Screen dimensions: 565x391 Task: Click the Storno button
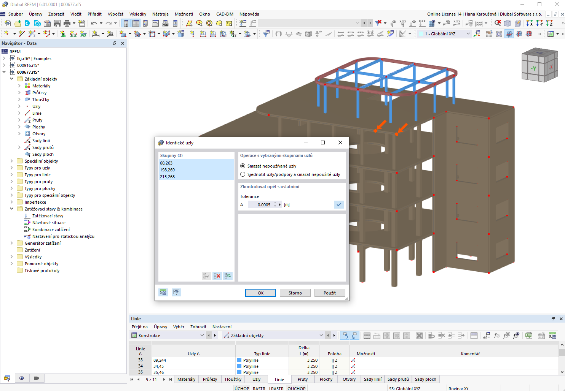(x=295, y=293)
